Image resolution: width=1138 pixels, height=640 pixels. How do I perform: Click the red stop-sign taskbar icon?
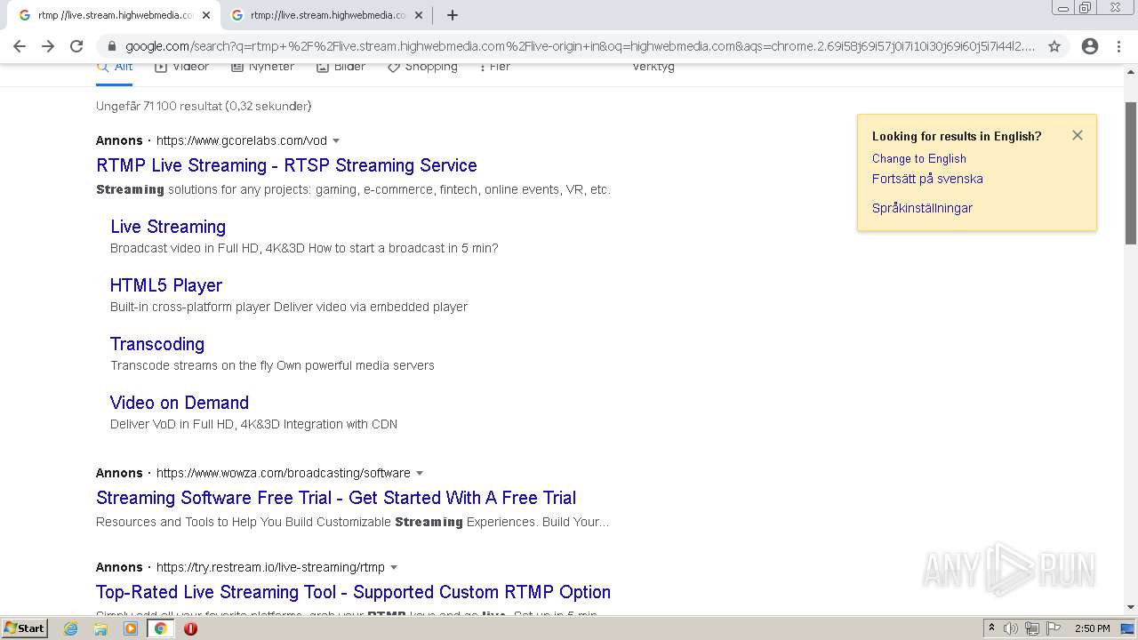[190, 628]
